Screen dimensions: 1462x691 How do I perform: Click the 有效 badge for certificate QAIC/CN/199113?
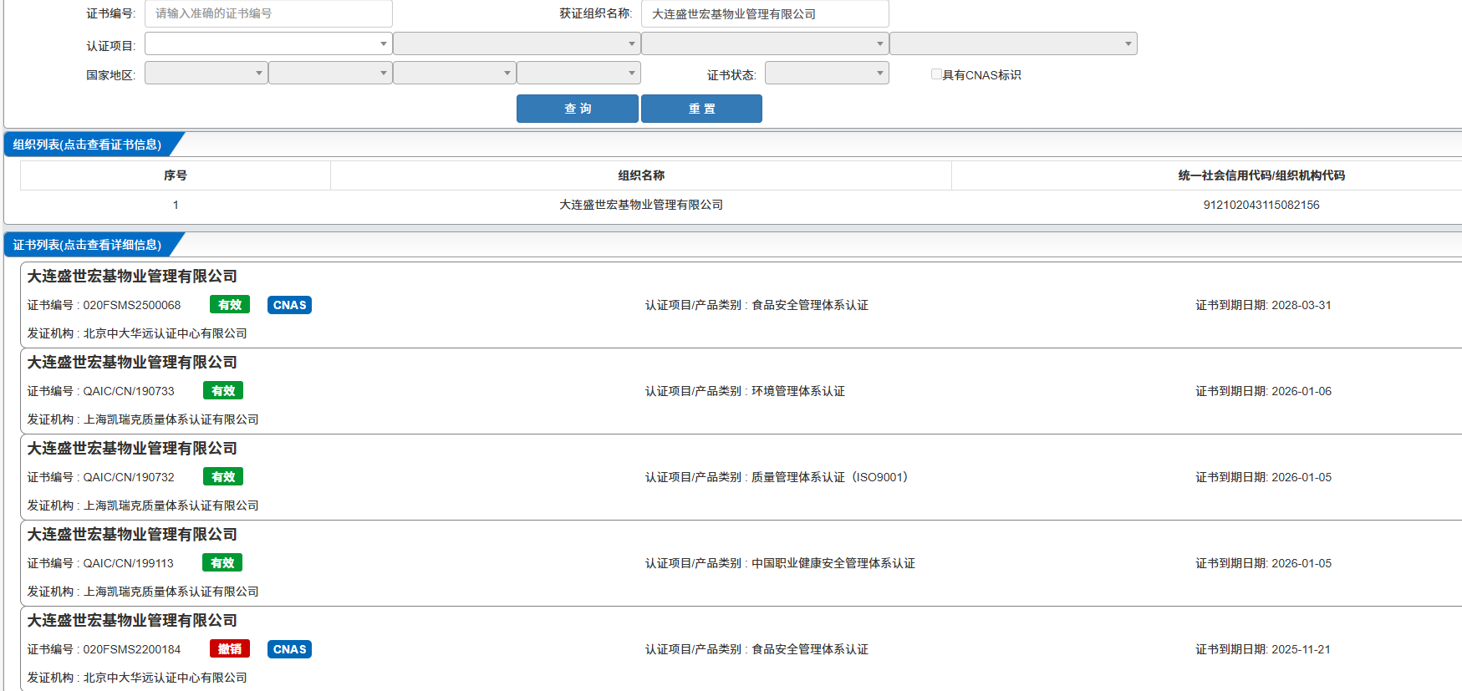[x=222, y=563]
